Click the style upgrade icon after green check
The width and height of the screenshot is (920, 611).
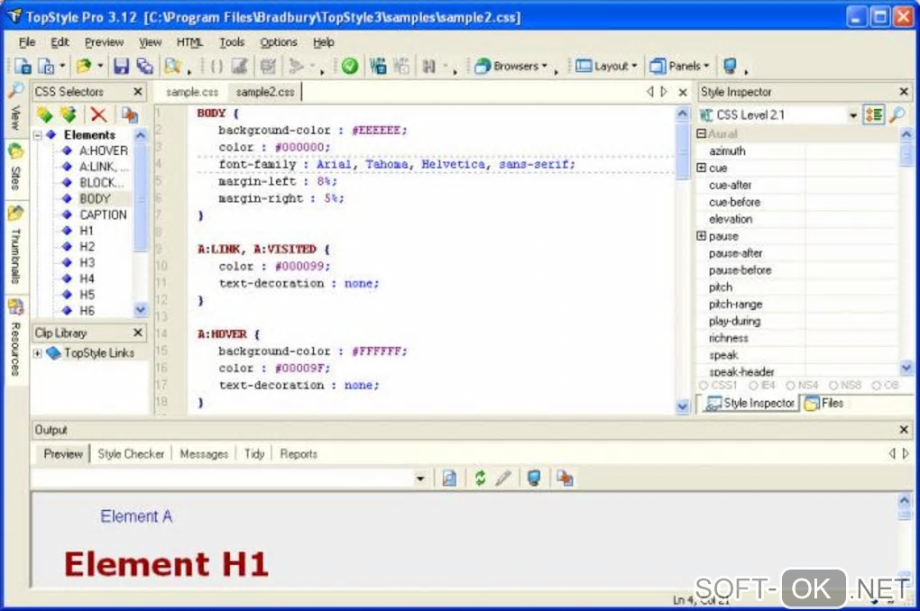point(379,67)
